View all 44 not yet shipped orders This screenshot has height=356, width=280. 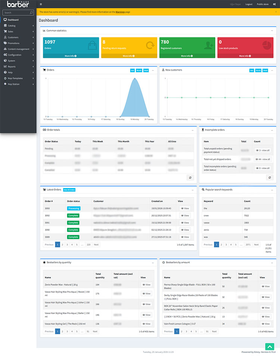click(x=263, y=159)
